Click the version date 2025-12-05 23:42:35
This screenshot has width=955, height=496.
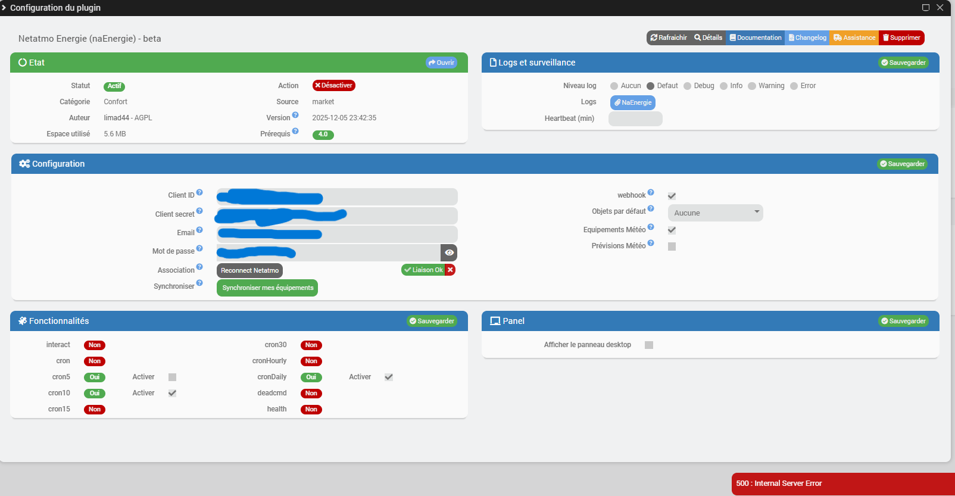pyautogui.click(x=344, y=118)
